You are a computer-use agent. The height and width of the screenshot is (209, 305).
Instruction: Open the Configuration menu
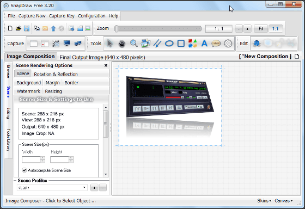91,16
